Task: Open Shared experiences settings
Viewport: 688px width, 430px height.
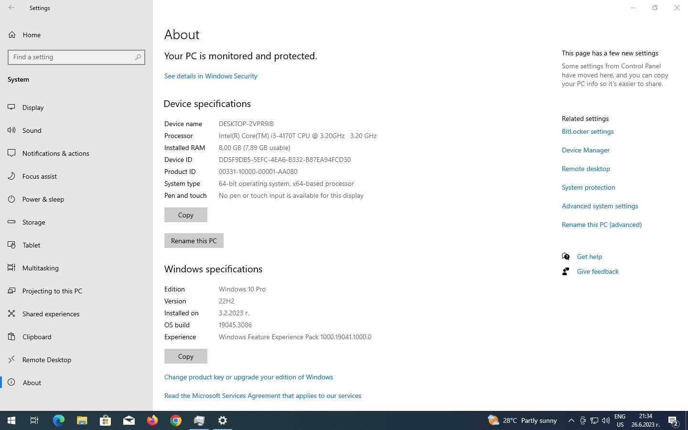Action: (76, 314)
